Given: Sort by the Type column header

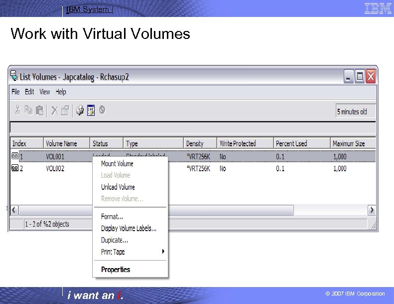Looking at the screenshot, I should tap(153, 143).
